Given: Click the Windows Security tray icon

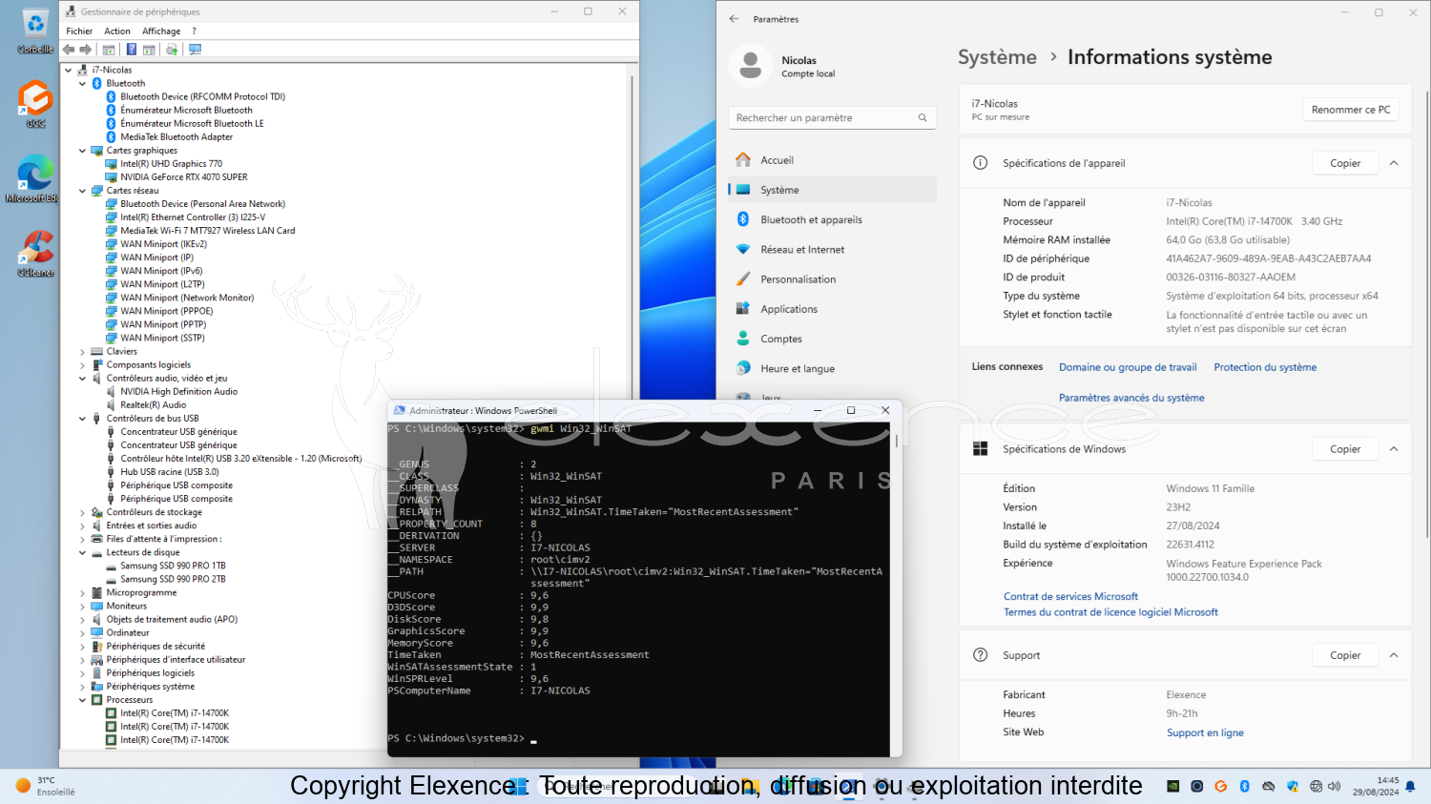Looking at the screenshot, I should 1292,786.
